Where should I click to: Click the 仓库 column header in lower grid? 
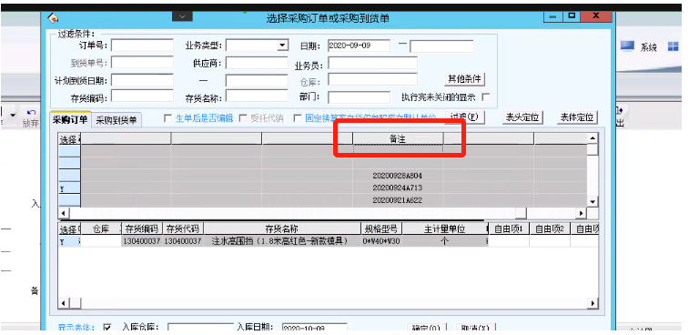101,229
